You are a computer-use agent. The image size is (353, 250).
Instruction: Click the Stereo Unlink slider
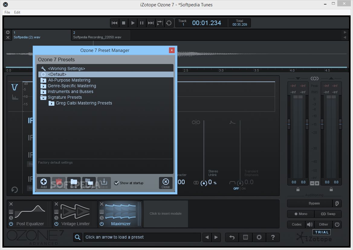click(204, 153)
